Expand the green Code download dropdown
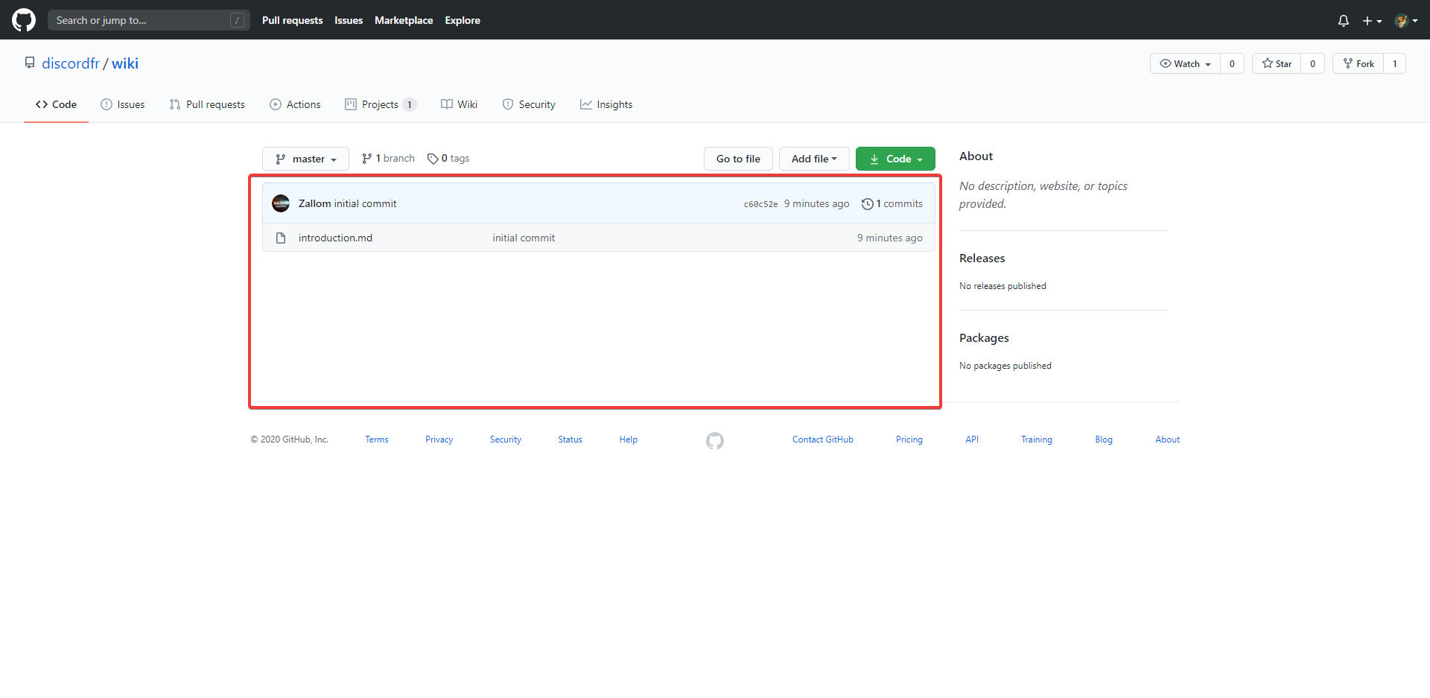Image resolution: width=1430 pixels, height=698 pixels. [x=895, y=159]
